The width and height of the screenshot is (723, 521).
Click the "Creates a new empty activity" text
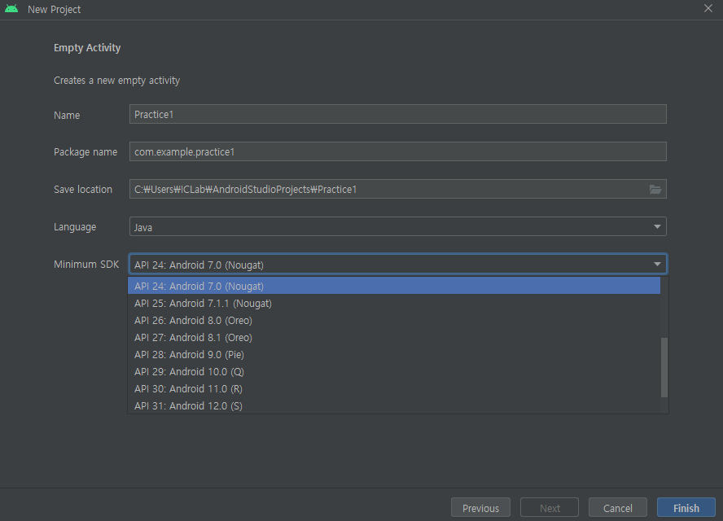click(x=116, y=81)
